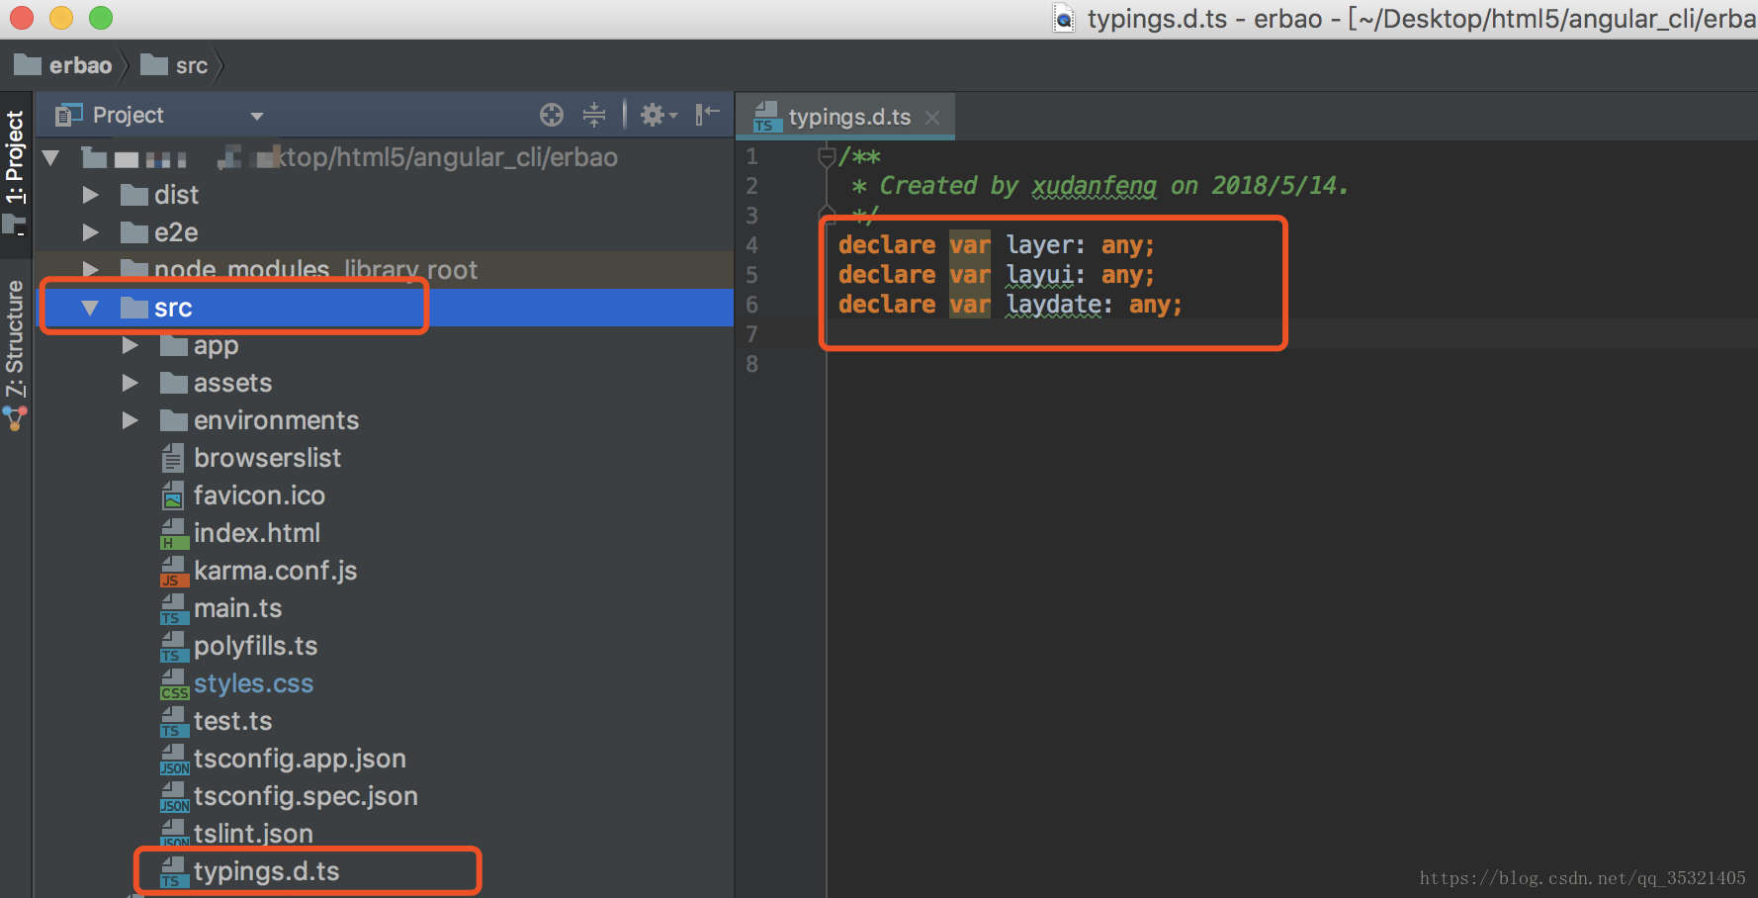Click 'xudanfeng' in the comment line
The height and width of the screenshot is (898, 1758).
tap(1094, 186)
